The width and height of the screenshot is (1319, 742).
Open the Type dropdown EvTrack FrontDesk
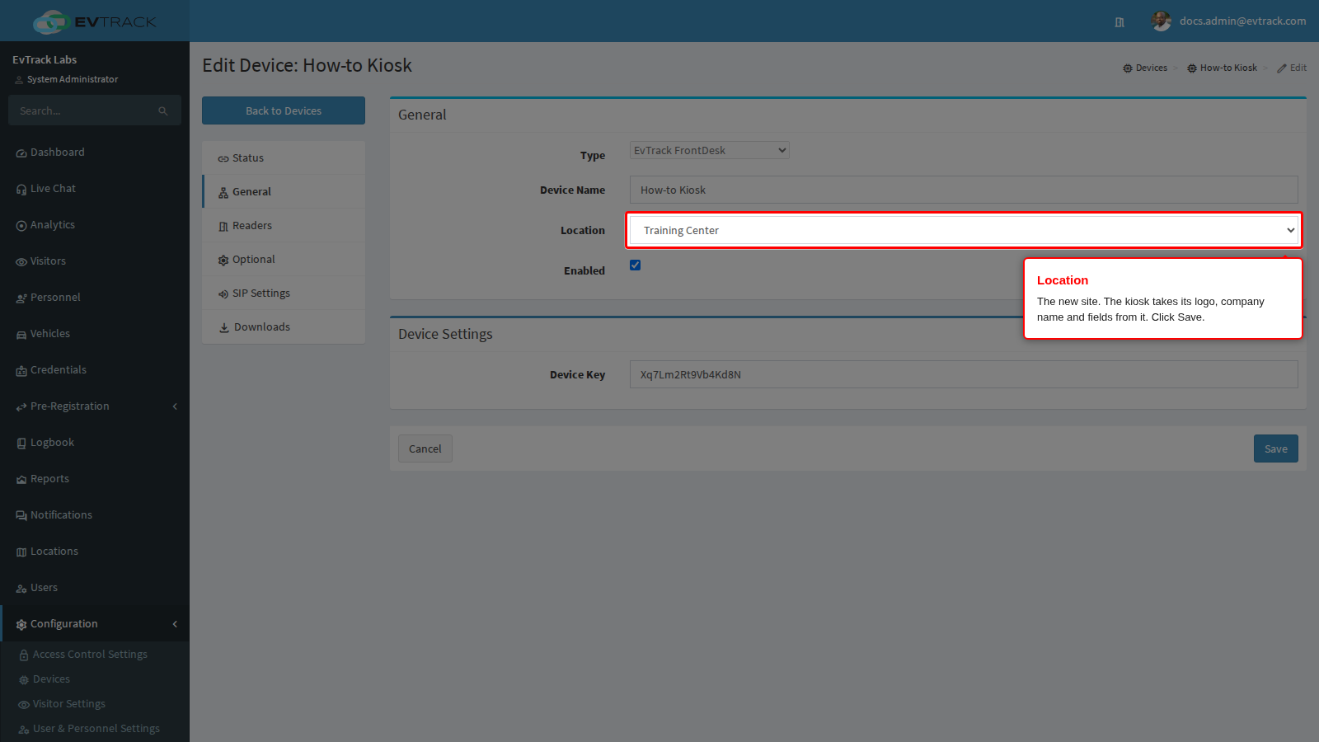tap(709, 150)
